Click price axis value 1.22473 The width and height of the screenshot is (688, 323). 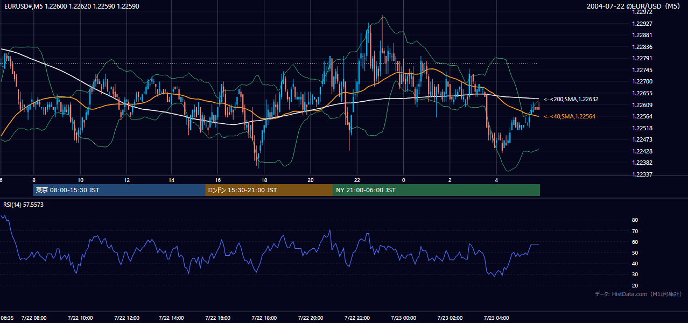[x=642, y=139]
